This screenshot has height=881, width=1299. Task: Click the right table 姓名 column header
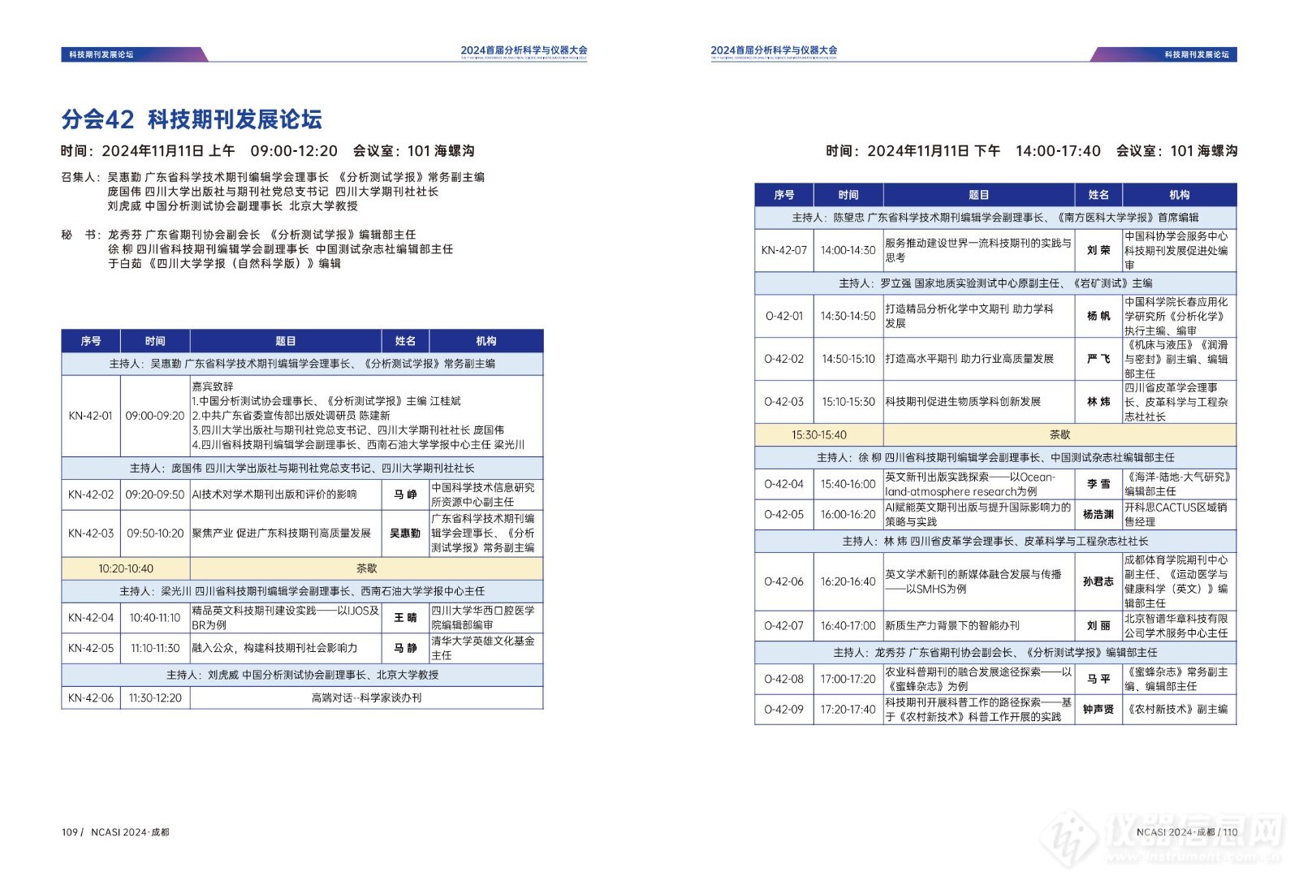tap(1098, 195)
